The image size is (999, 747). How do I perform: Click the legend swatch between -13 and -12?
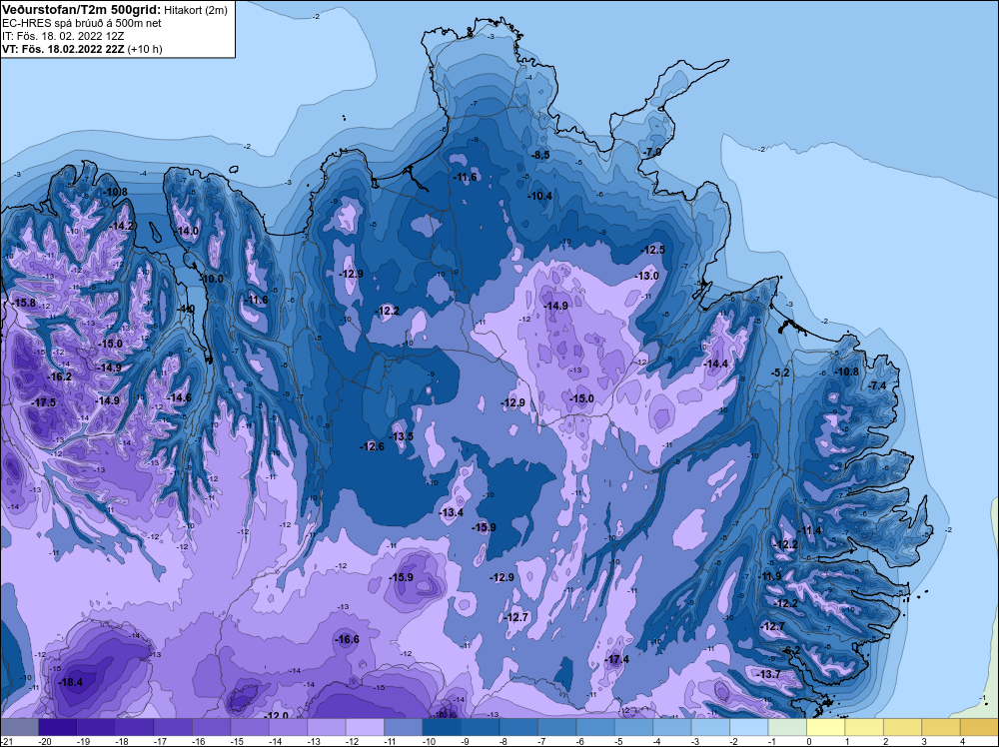327,727
